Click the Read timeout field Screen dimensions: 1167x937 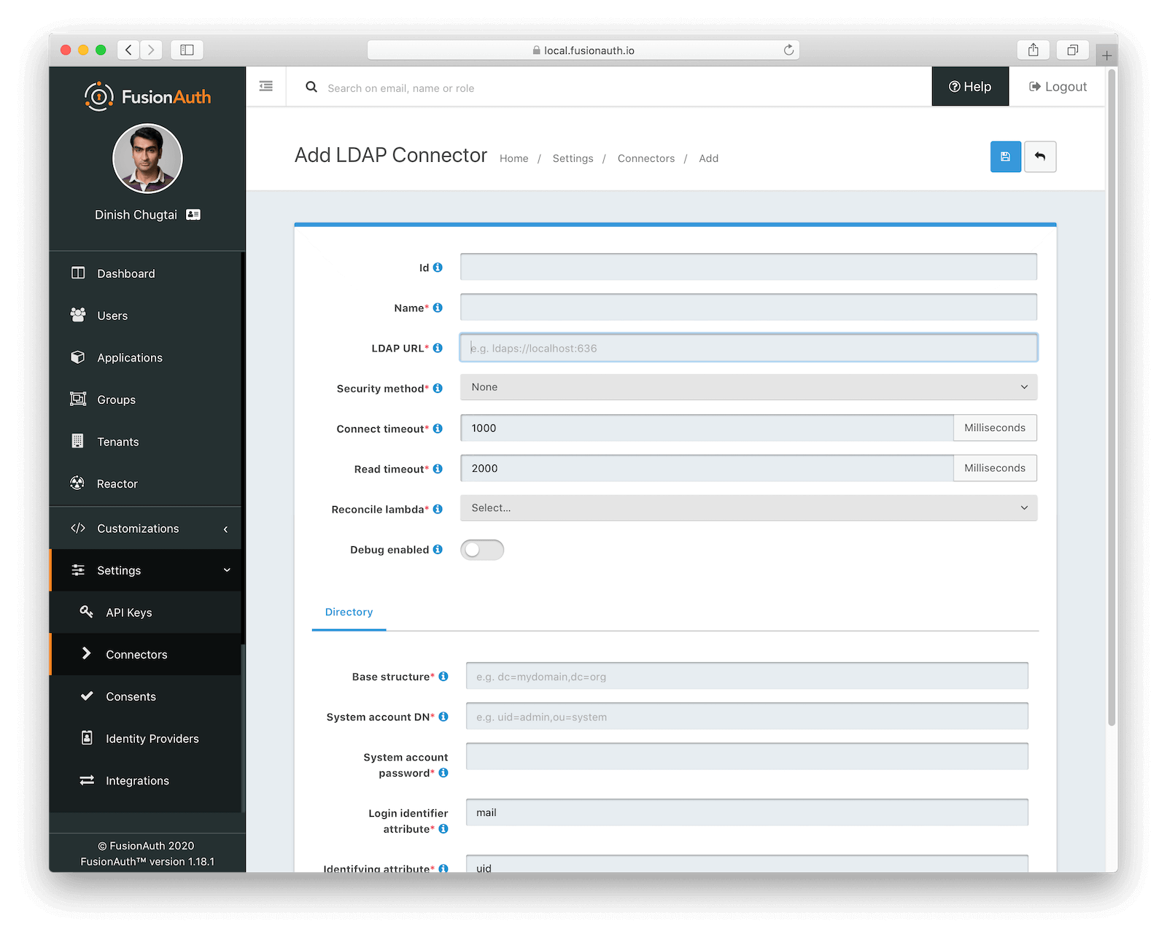pos(707,468)
